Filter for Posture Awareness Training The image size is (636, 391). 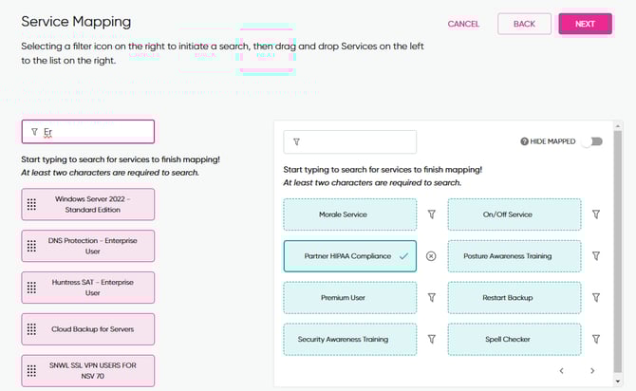pos(596,256)
